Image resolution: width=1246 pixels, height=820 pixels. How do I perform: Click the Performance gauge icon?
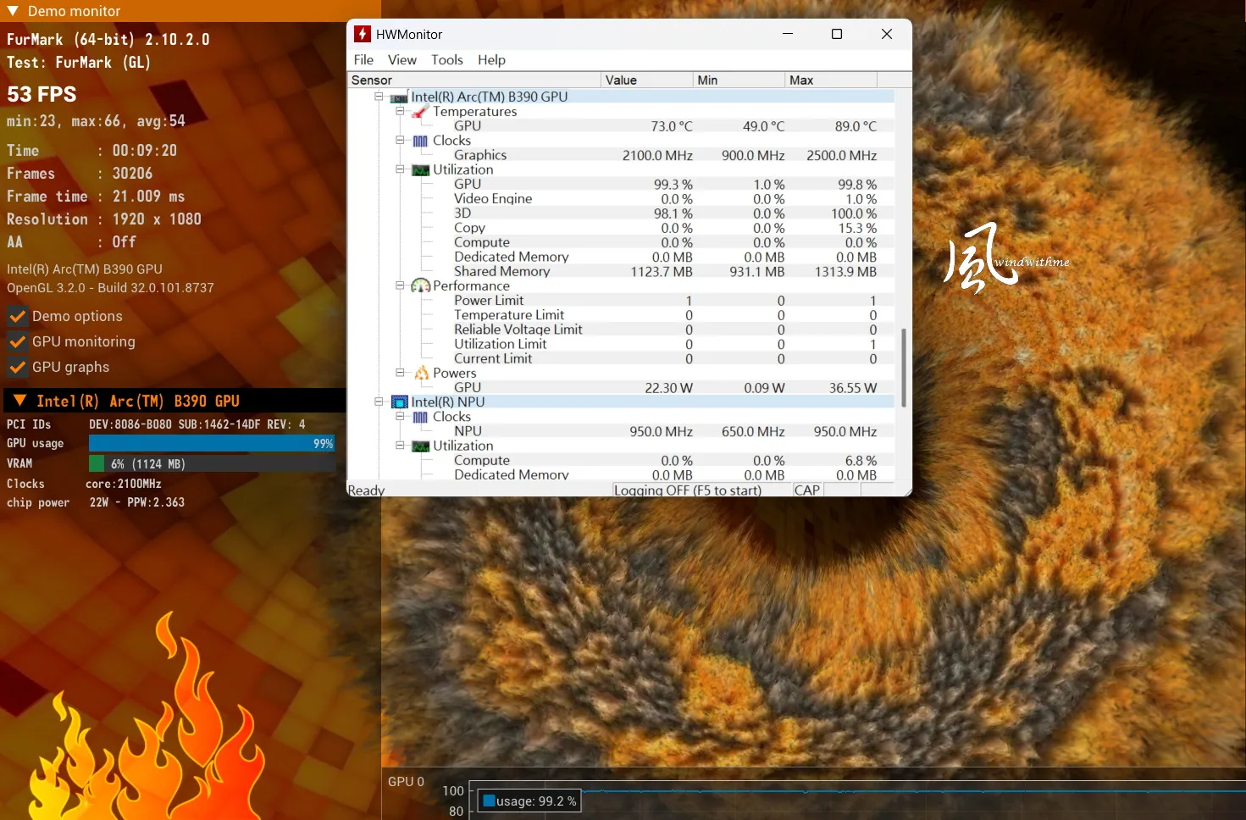(420, 286)
